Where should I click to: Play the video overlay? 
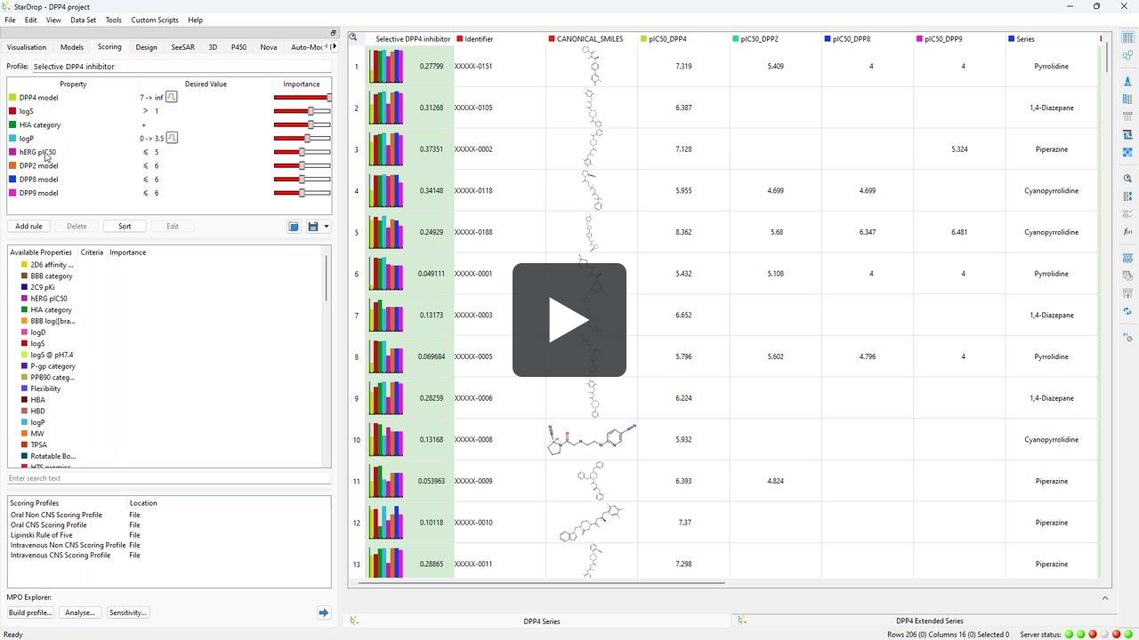pos(569,320)
